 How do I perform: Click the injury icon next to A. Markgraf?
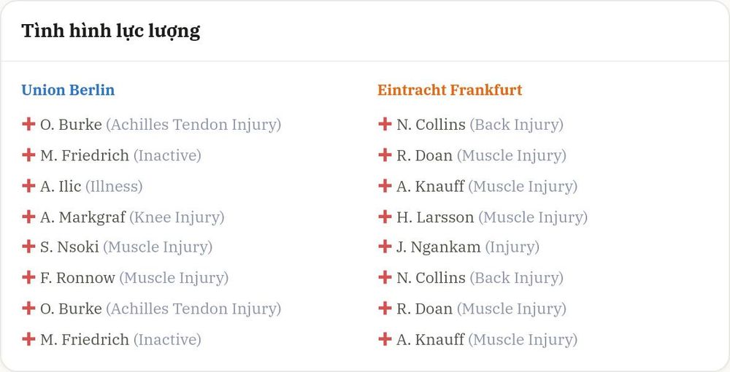pos(28,216)
